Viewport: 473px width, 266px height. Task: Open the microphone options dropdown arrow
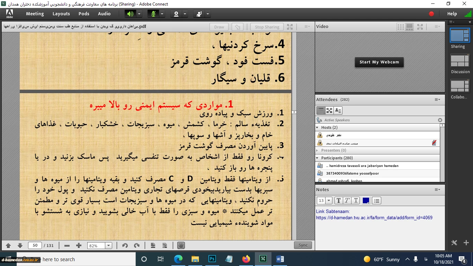[162, 14]
